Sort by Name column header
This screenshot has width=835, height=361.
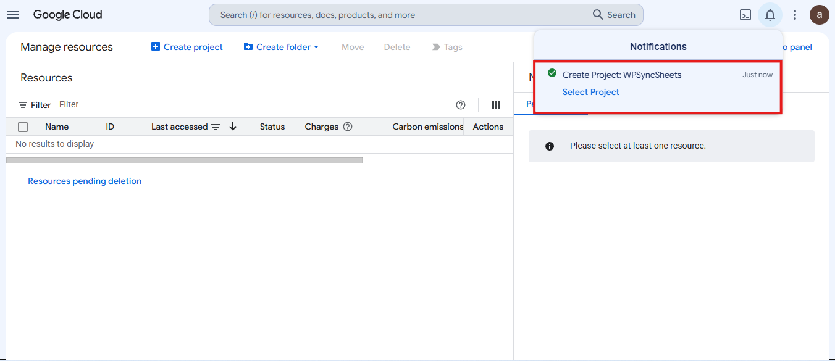57,127
